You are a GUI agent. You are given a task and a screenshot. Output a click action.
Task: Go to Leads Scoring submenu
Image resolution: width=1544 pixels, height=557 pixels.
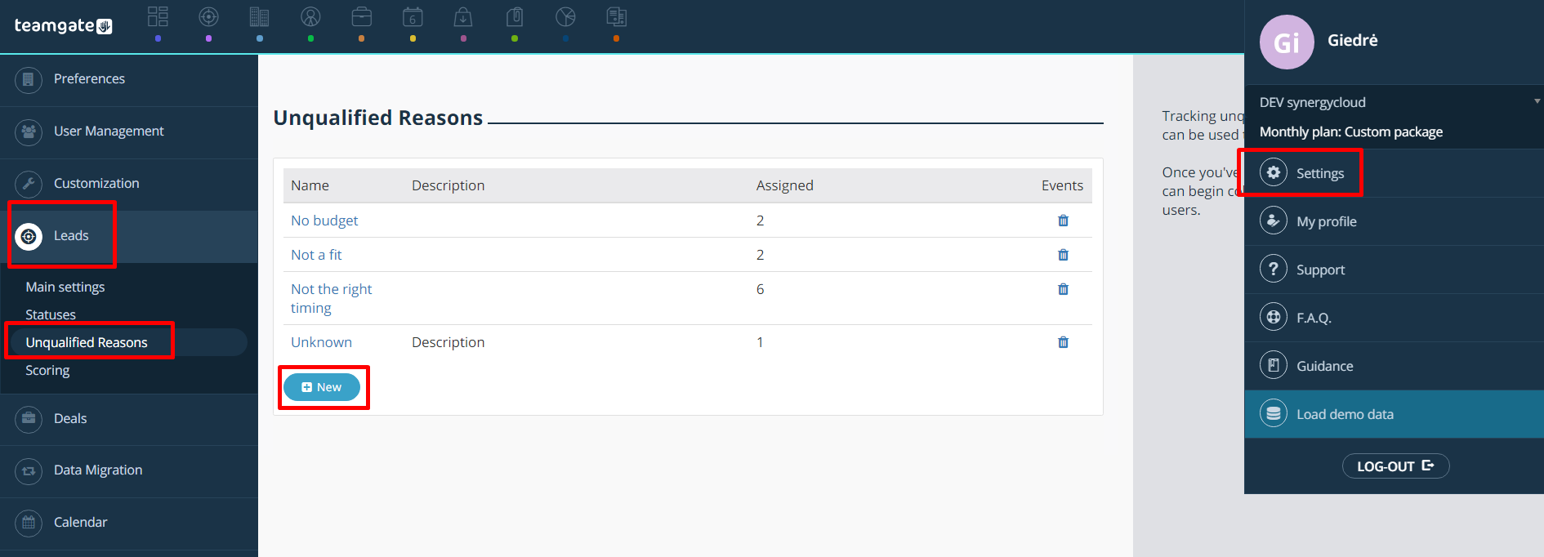click(47, 370)
